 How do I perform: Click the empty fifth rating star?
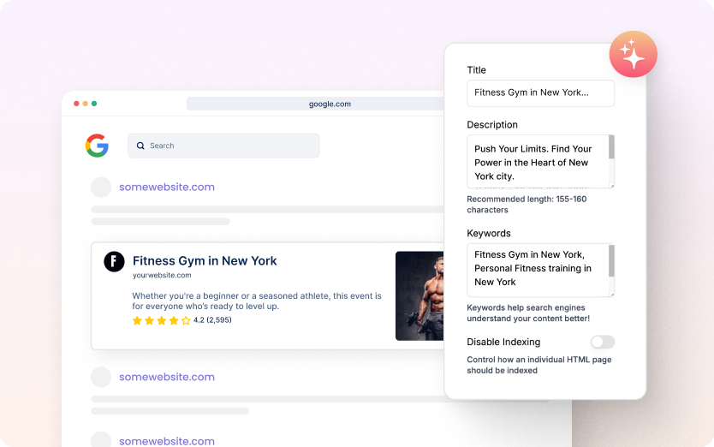(186, 320)
